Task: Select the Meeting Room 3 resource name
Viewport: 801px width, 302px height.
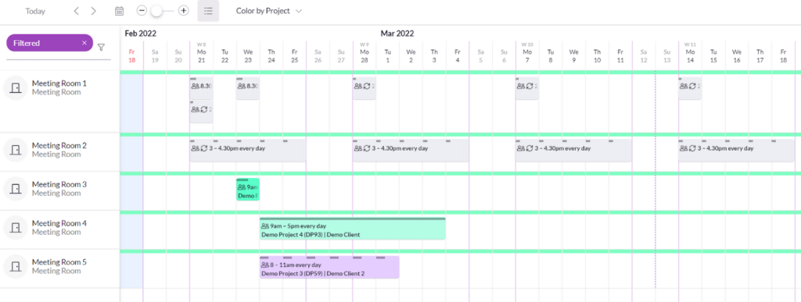Action: [59, 184]
